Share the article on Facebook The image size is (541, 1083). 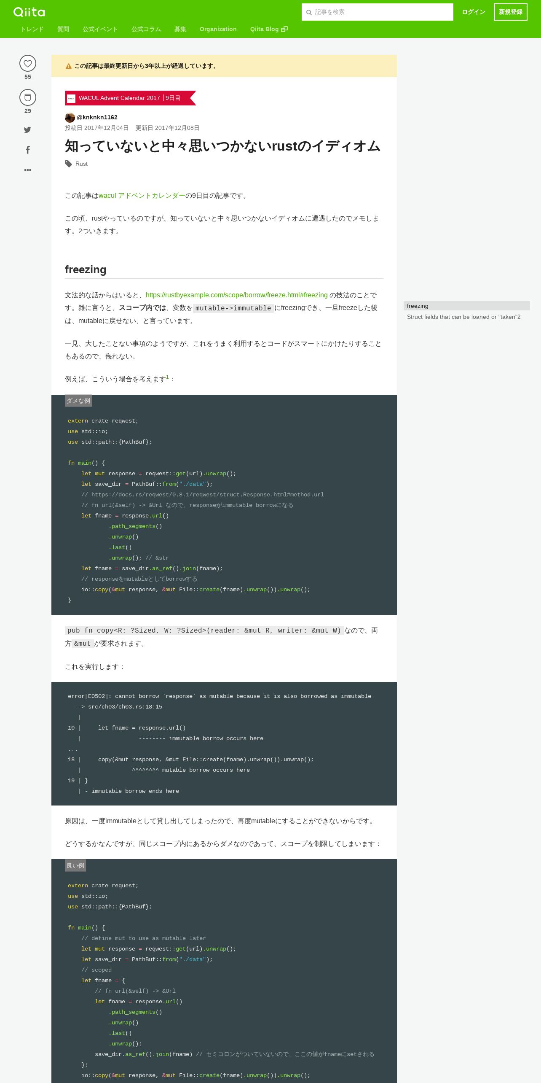click(27, 150)
